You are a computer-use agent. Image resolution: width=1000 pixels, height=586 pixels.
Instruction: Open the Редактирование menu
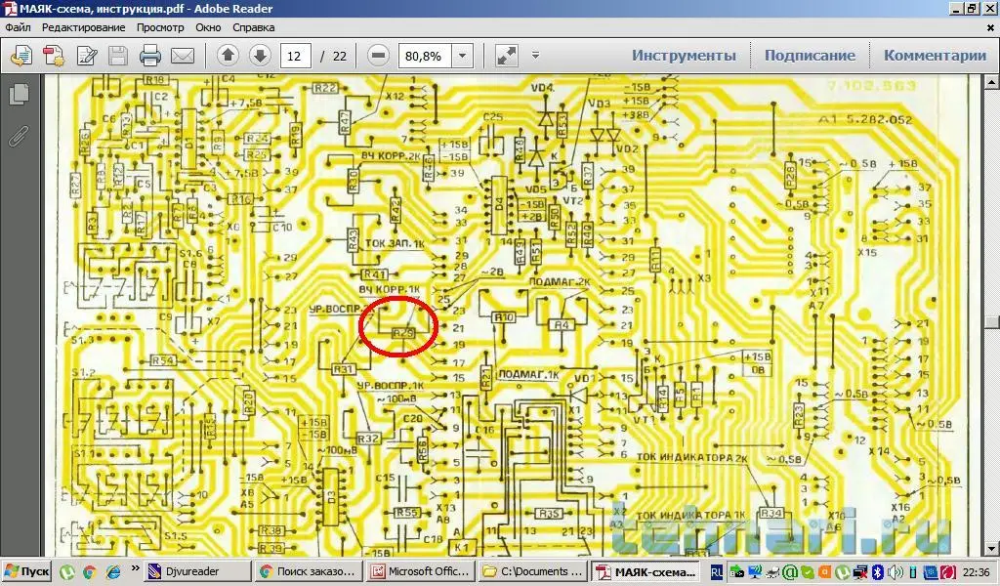click(x=84, y=27)
